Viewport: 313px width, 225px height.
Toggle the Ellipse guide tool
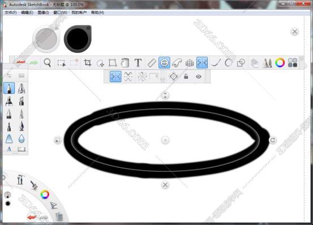tap(164, 63)
